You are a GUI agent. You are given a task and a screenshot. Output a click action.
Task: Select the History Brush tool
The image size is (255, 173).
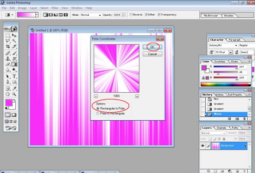[x=14, y=59]
